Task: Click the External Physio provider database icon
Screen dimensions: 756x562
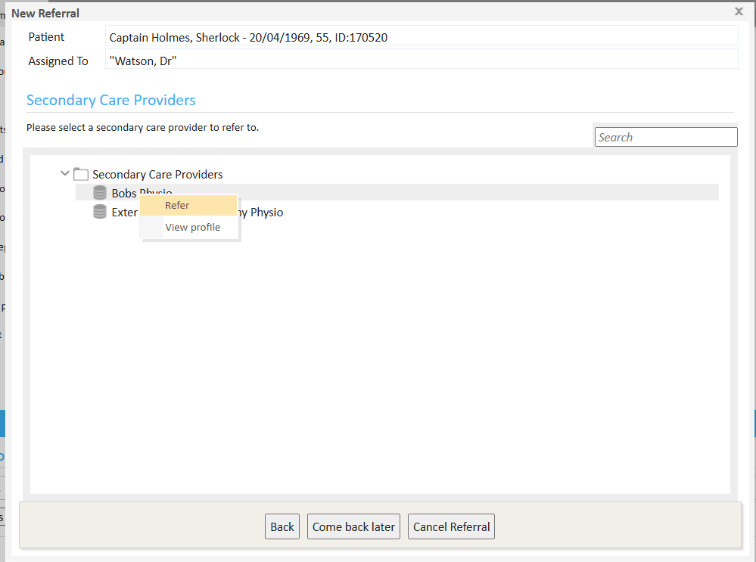Action: (x=100, y=212)
